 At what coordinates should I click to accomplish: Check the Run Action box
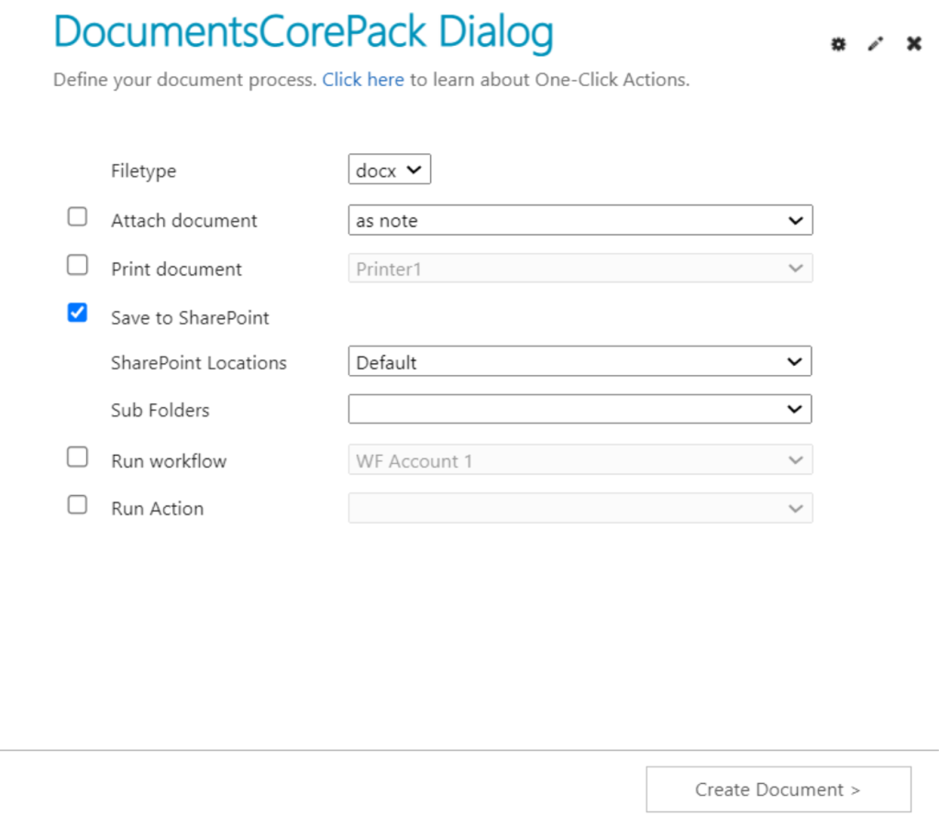point(77,503)
